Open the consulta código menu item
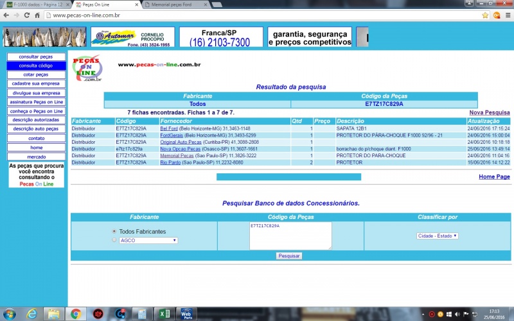The height and width of the screenshot is (321, 514). pos(36,65)
